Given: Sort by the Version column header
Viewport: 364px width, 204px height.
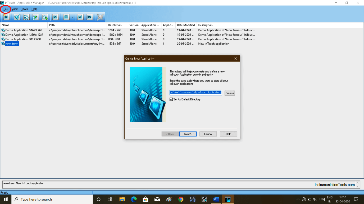Looking at the screenshot, I should point(134,25).
